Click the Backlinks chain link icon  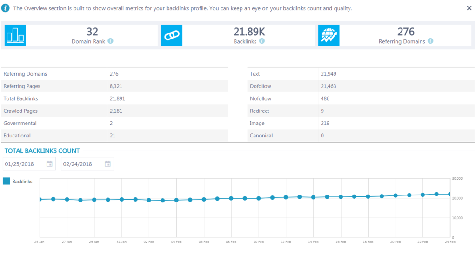172,35
